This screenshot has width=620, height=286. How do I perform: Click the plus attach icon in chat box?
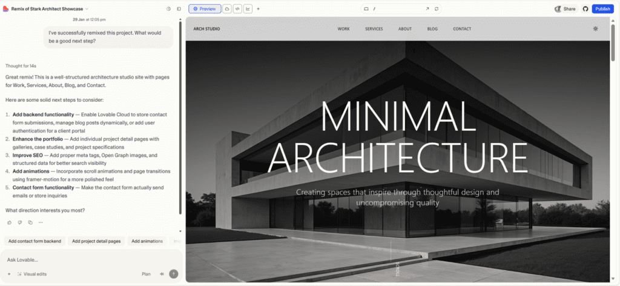pos(8,274)
